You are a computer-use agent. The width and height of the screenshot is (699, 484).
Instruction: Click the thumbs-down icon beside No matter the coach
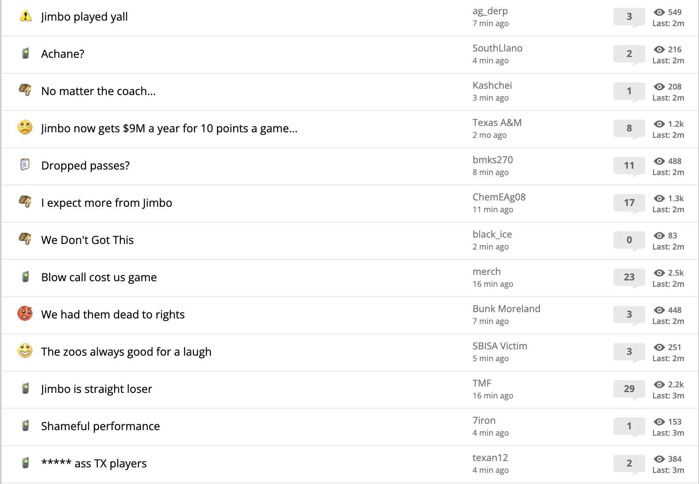point(25,90)
